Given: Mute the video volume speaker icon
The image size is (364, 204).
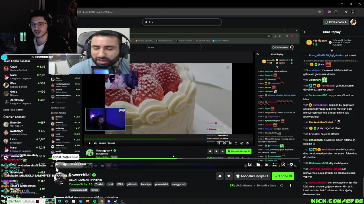Looking at the screenshot, I should (65, 164).
